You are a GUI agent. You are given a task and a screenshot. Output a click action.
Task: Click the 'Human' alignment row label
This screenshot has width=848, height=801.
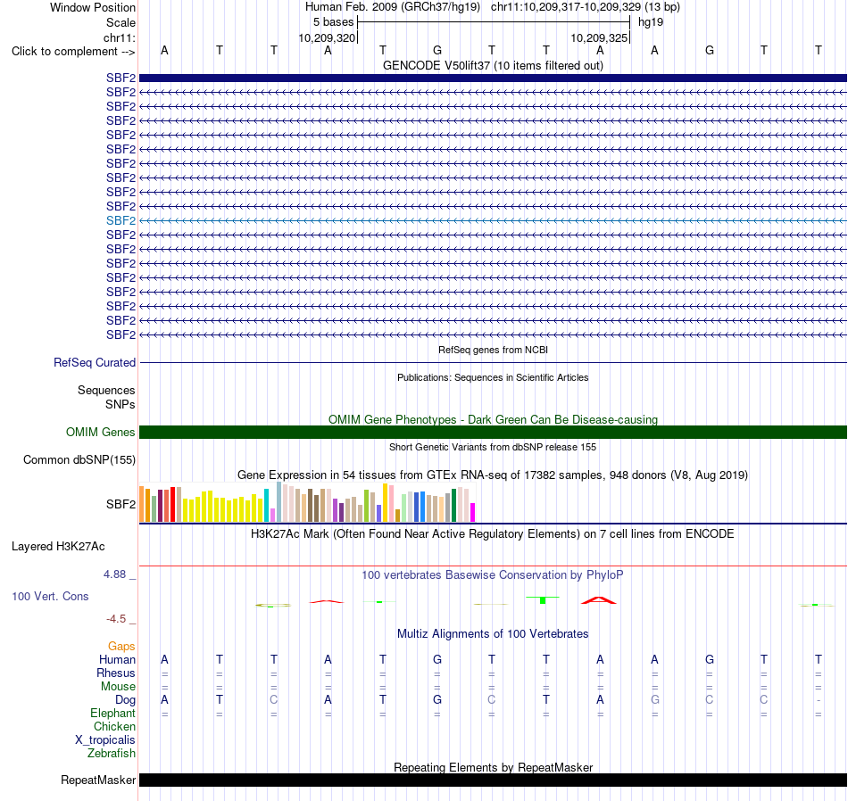pyautogui.click(x=117, y=660)
